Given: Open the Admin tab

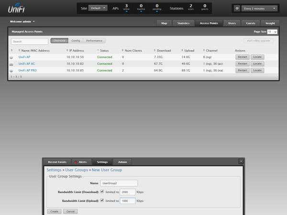Looking at the screenshot, I should coord(122,162).
